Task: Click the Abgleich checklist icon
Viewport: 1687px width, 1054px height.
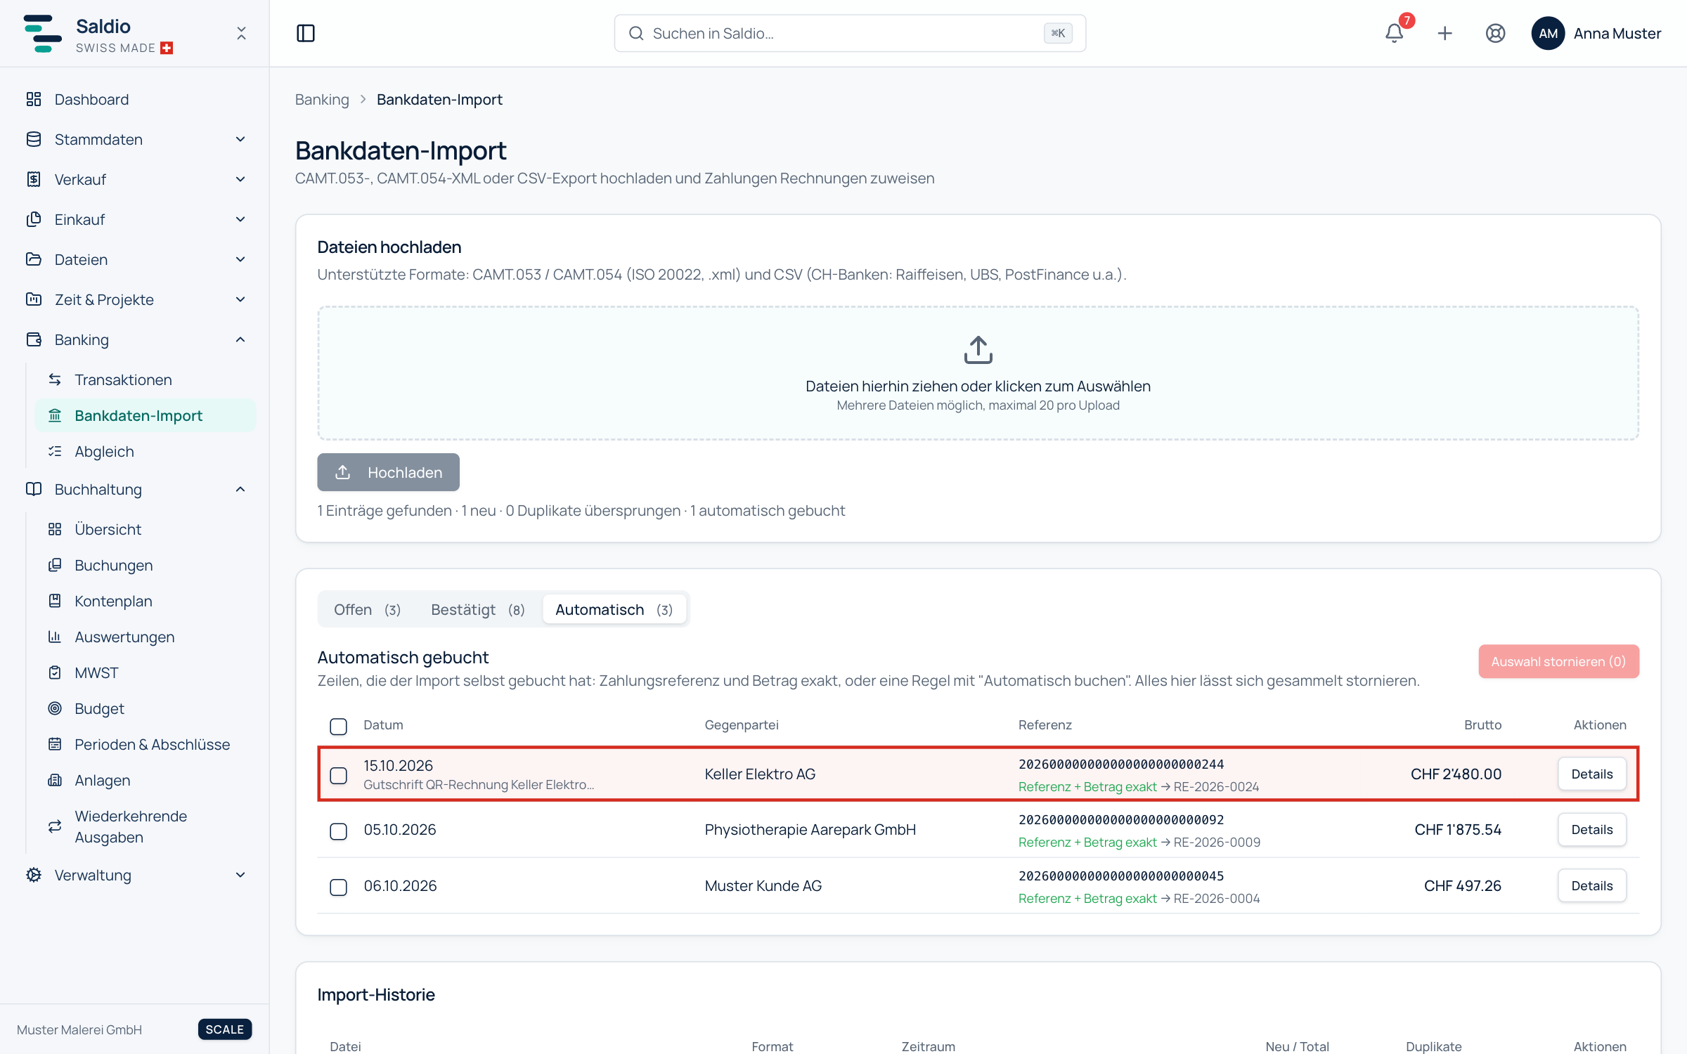Action: [55, 451]
